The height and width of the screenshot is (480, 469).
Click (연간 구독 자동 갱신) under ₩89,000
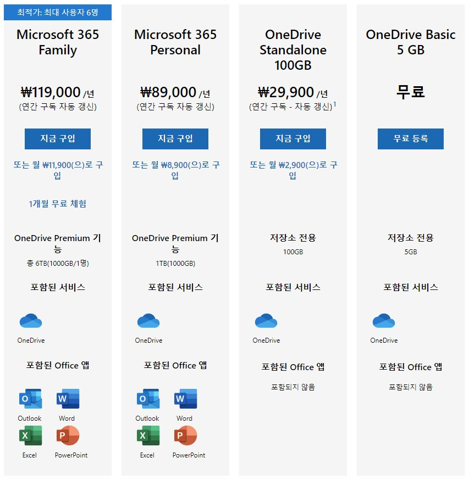175,107
